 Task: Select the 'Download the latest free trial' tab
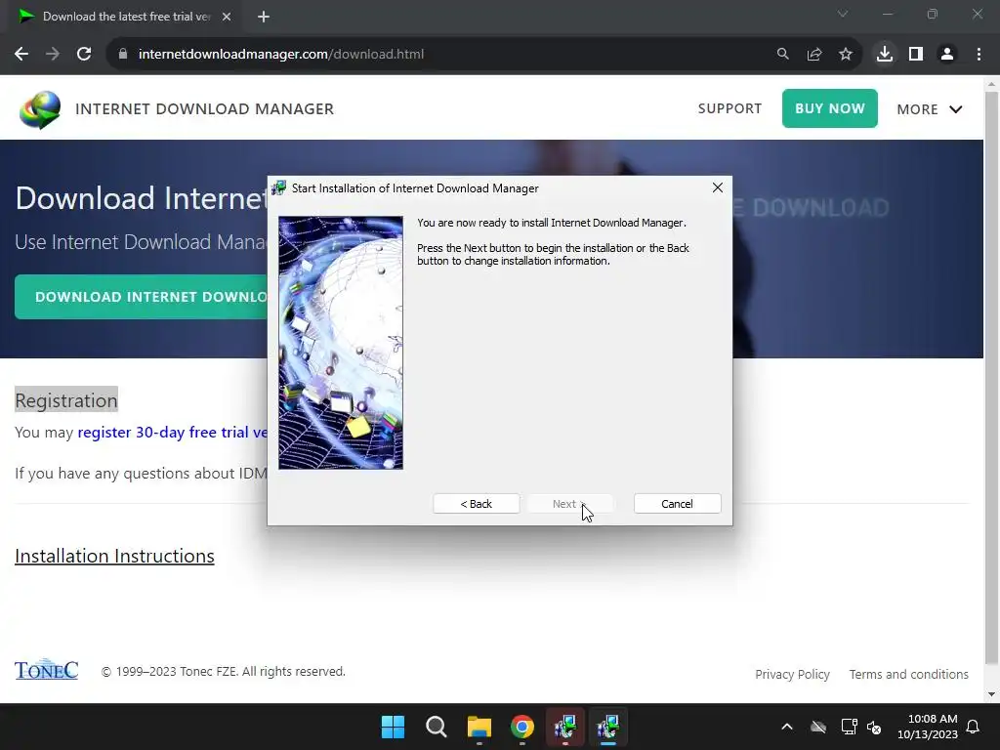(126, 17)
